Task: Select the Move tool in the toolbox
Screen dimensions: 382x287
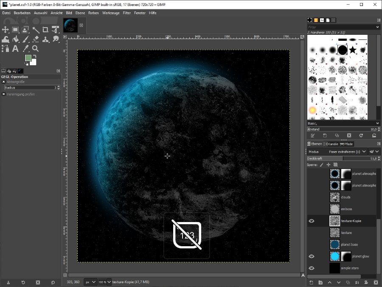Action: tap(6, 30)
